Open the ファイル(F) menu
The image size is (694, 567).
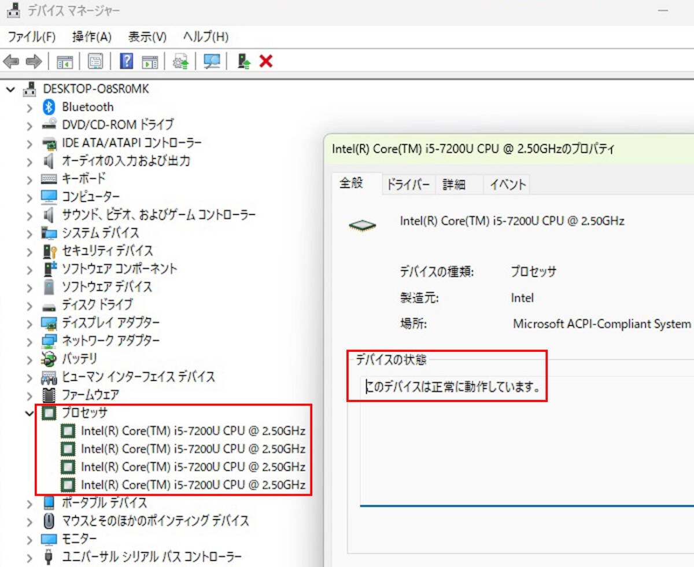tap(32, 37)
